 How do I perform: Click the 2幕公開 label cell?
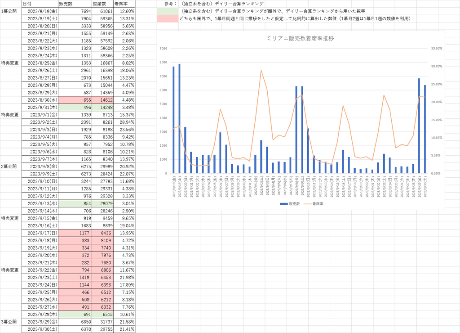pos(11,166)
